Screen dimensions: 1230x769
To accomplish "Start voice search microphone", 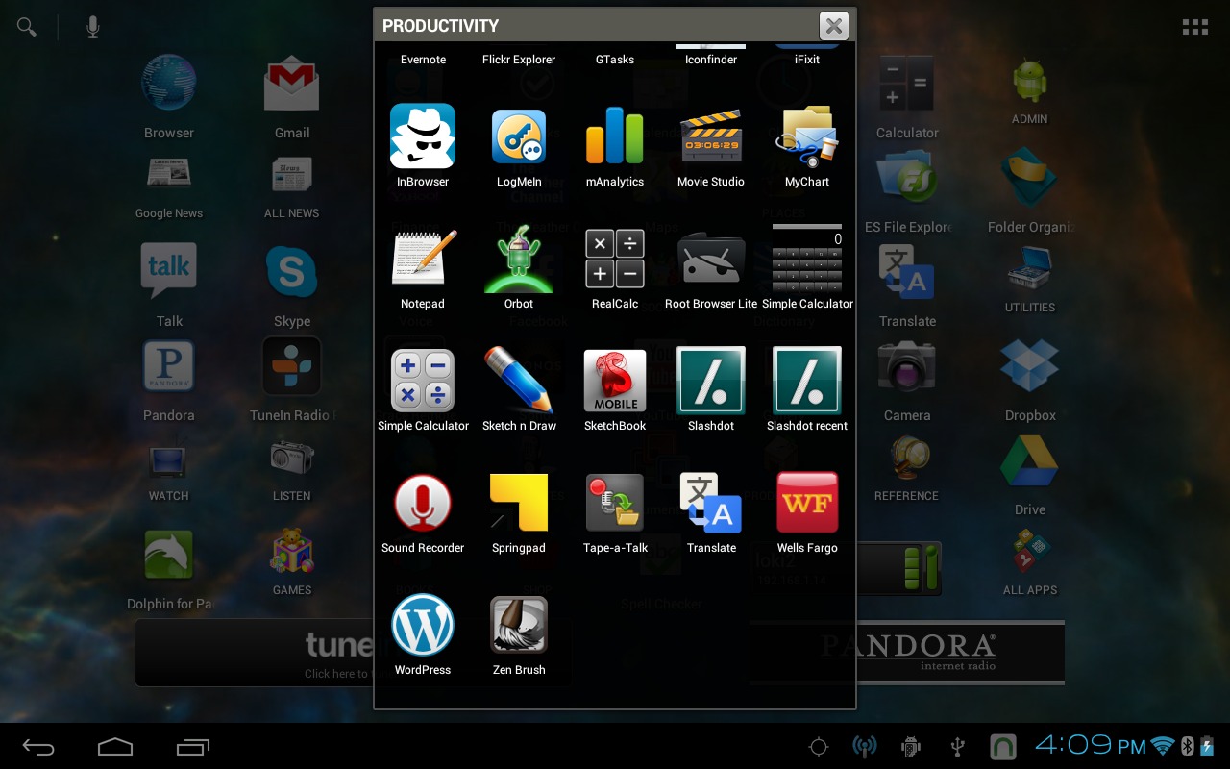I will click(x=92, y=27).
